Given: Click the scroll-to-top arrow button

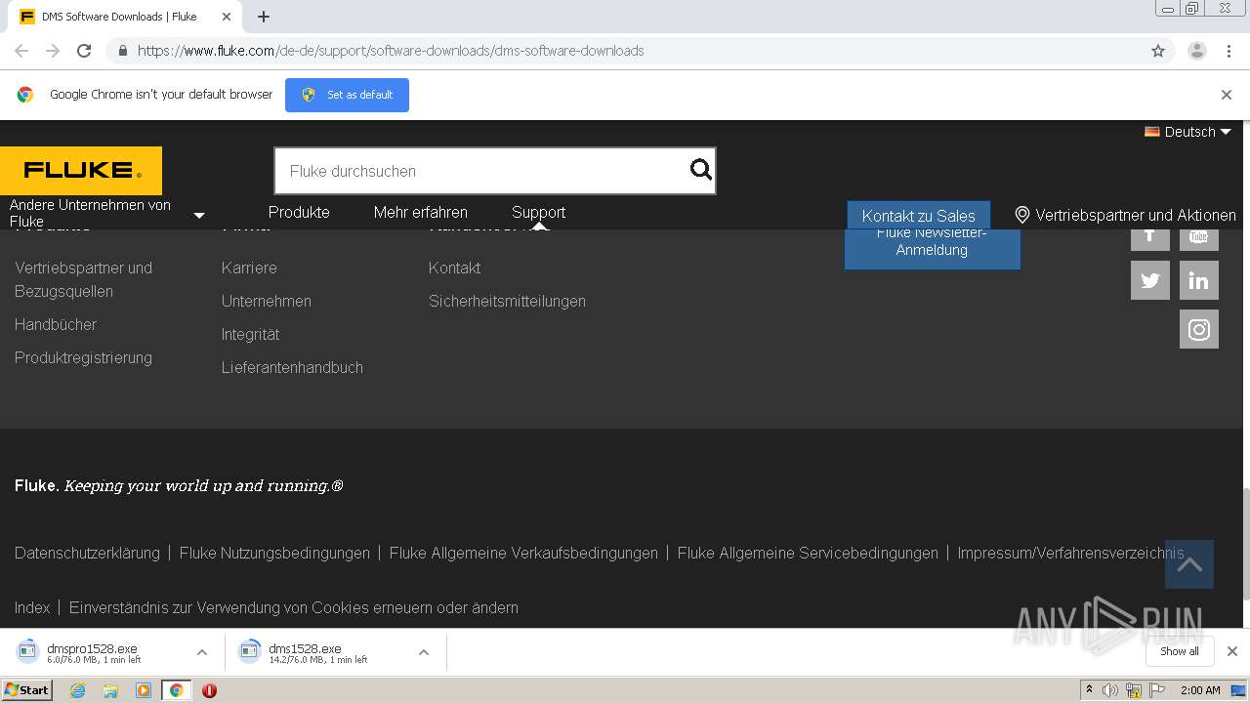Looking at the screenshot, I should point(1189,564).
